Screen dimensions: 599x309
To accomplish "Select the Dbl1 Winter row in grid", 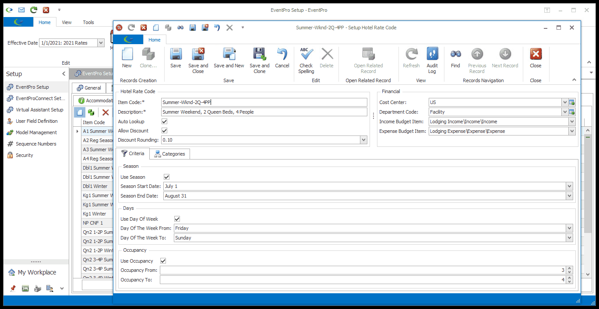I will (97, 186).
